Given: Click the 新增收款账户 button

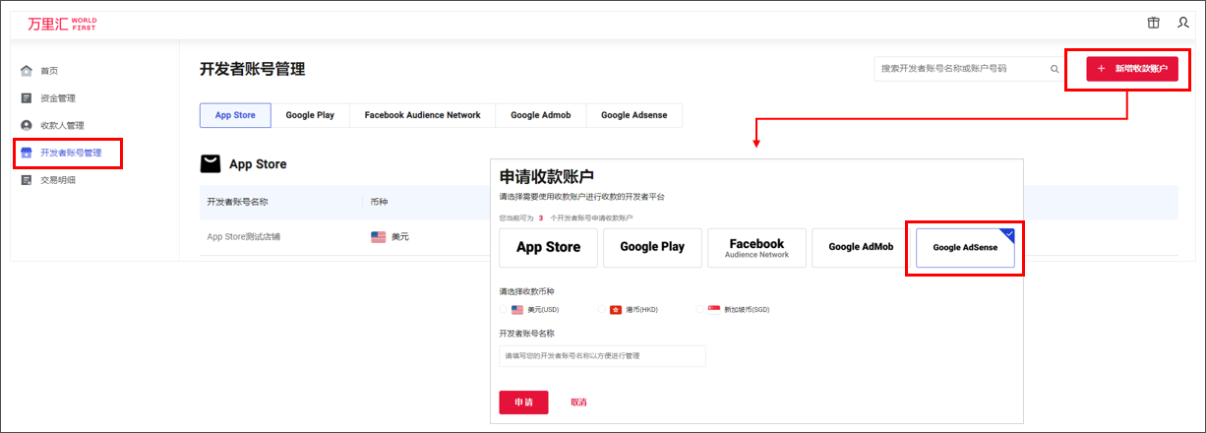Looking at the screenshot, I should pos(1132,69).
